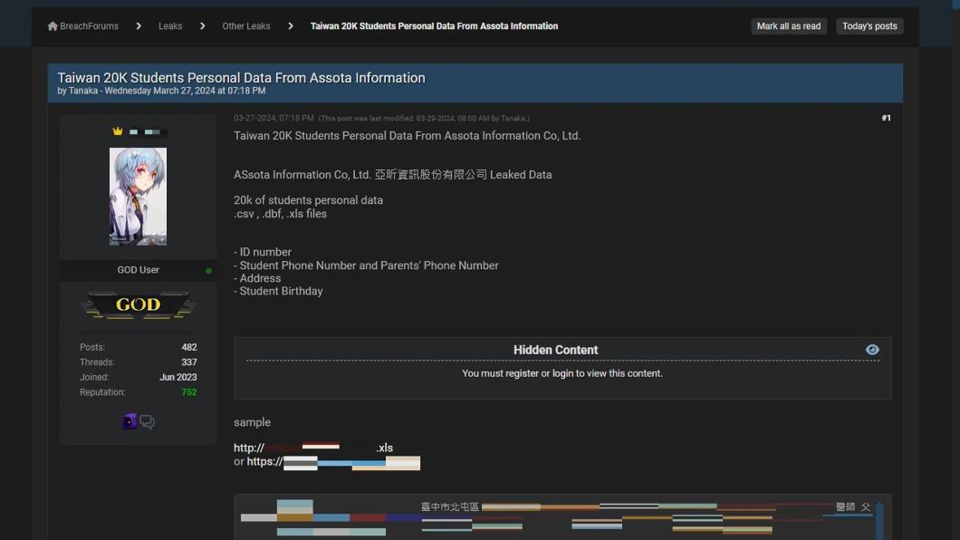Open post permalink #1
960x540 pixels.
(x=886, y=118)
